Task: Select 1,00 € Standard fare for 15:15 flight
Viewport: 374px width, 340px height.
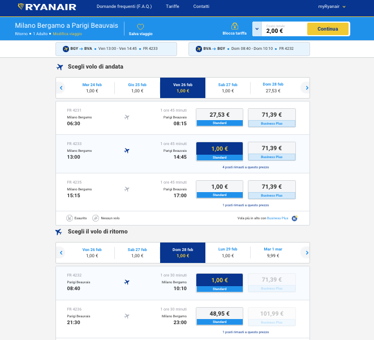Action: 219,189
